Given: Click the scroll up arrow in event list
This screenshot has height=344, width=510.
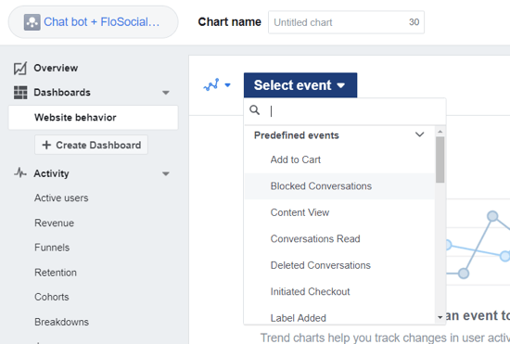Looking at the screenshot, I should [440, 132].
